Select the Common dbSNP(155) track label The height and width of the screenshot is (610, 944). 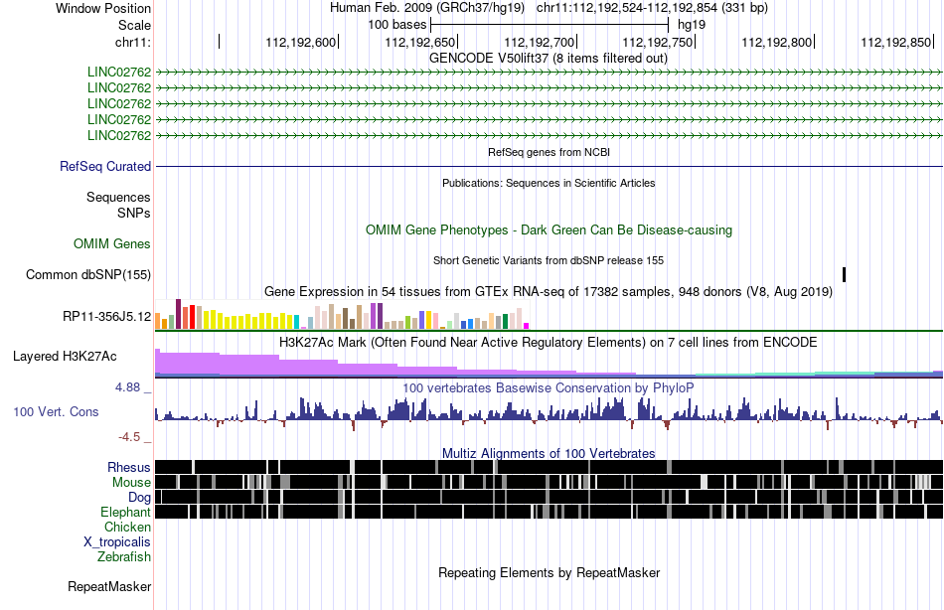click(x=88, y=274)
